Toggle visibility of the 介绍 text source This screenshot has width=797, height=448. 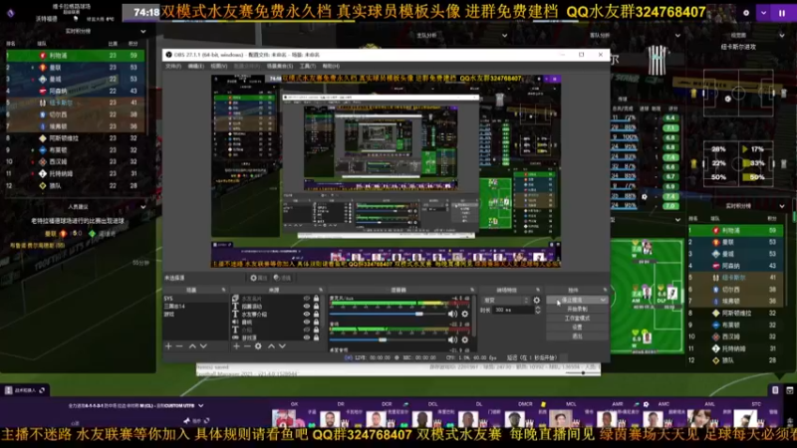click(x=307, y=331)
